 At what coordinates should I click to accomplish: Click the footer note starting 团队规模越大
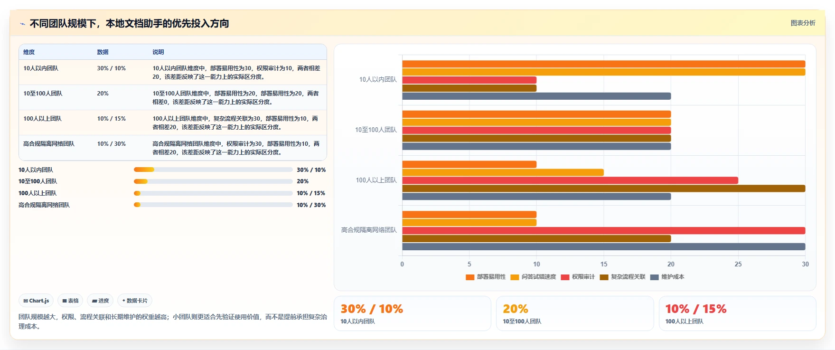point(173,322)
